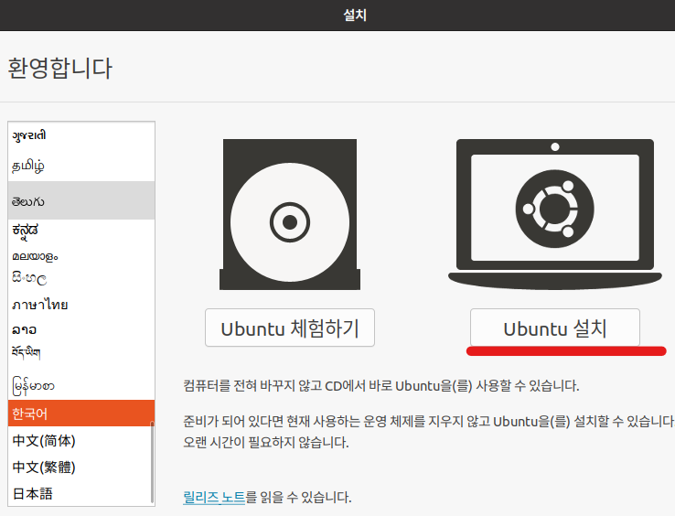Image resolution: width=675 pixels, height=516 pixels.
Task: Select தமிழ் in the language list
Action: coord(80,166)
